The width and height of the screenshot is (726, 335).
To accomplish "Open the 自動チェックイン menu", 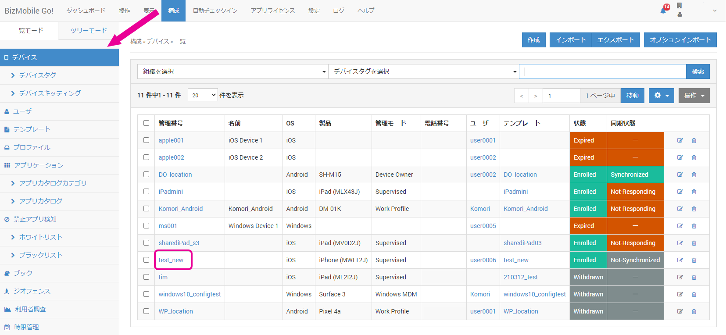I will coord(215,11).
